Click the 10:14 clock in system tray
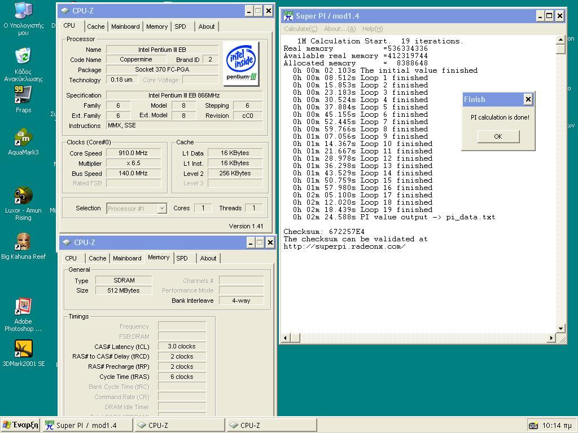 [x=557, y=426]
